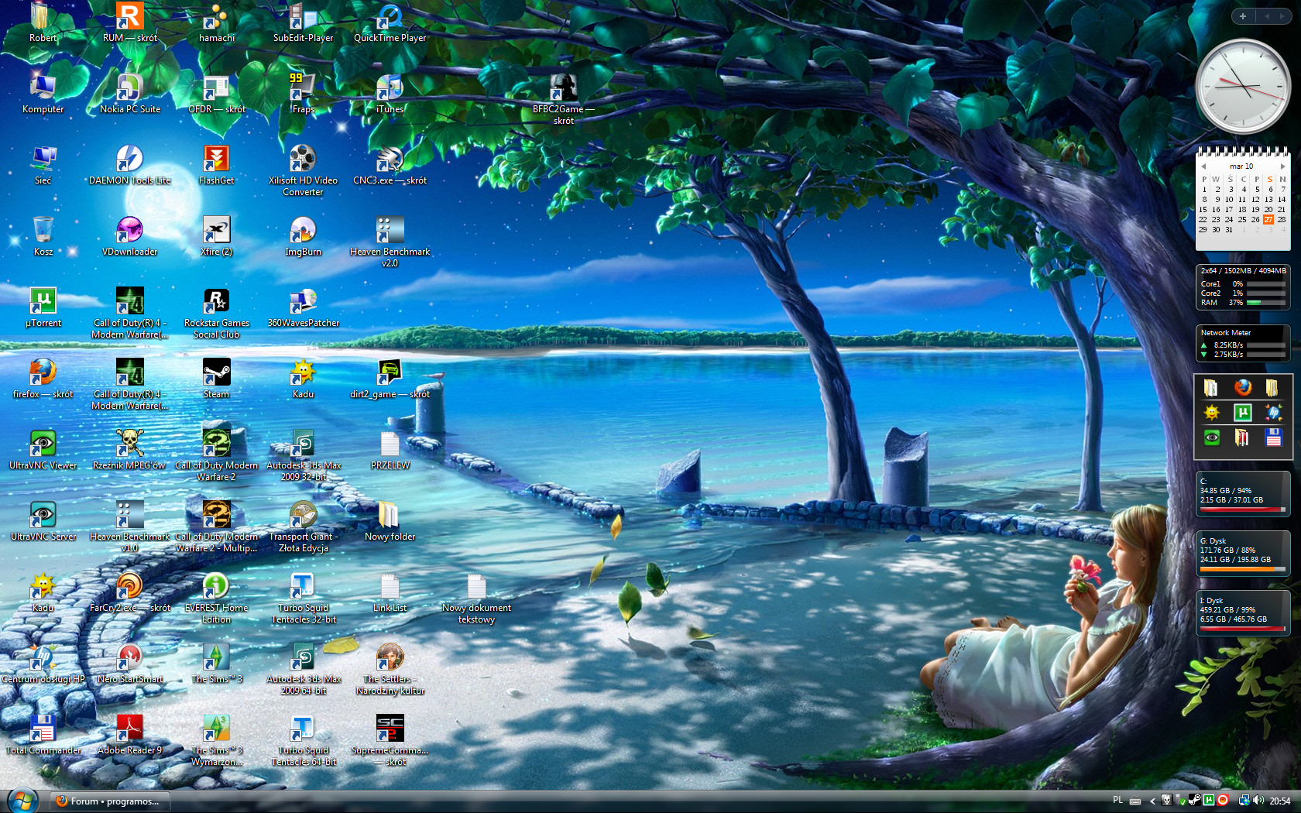Open Heaven Benchmark v2.0 icon
1301x813 pixels.
390,230
